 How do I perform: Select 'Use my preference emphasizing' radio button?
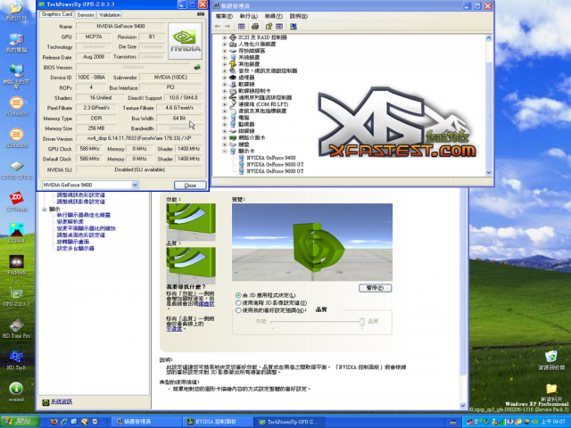click(x=238, y=310)
